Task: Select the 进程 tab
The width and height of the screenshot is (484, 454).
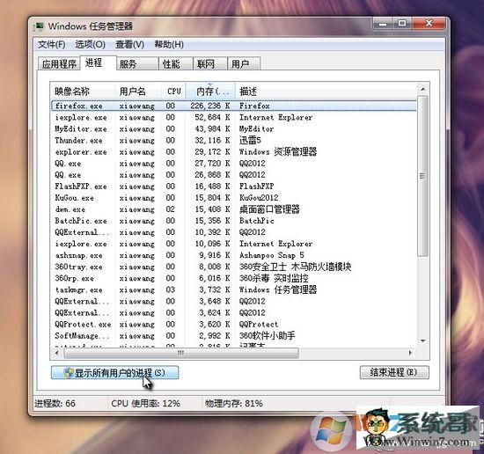Action: coord(98,63)
